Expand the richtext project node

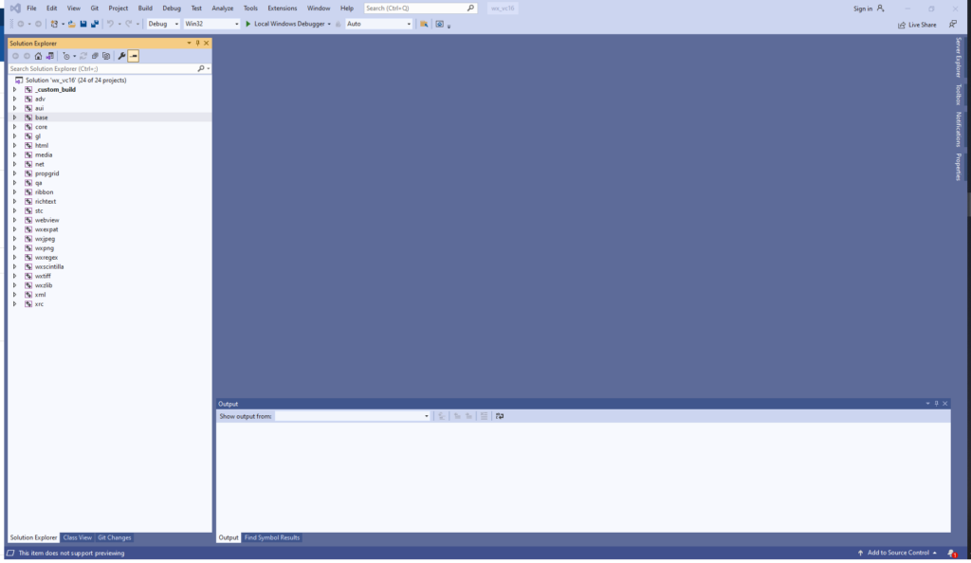point(15,202)
